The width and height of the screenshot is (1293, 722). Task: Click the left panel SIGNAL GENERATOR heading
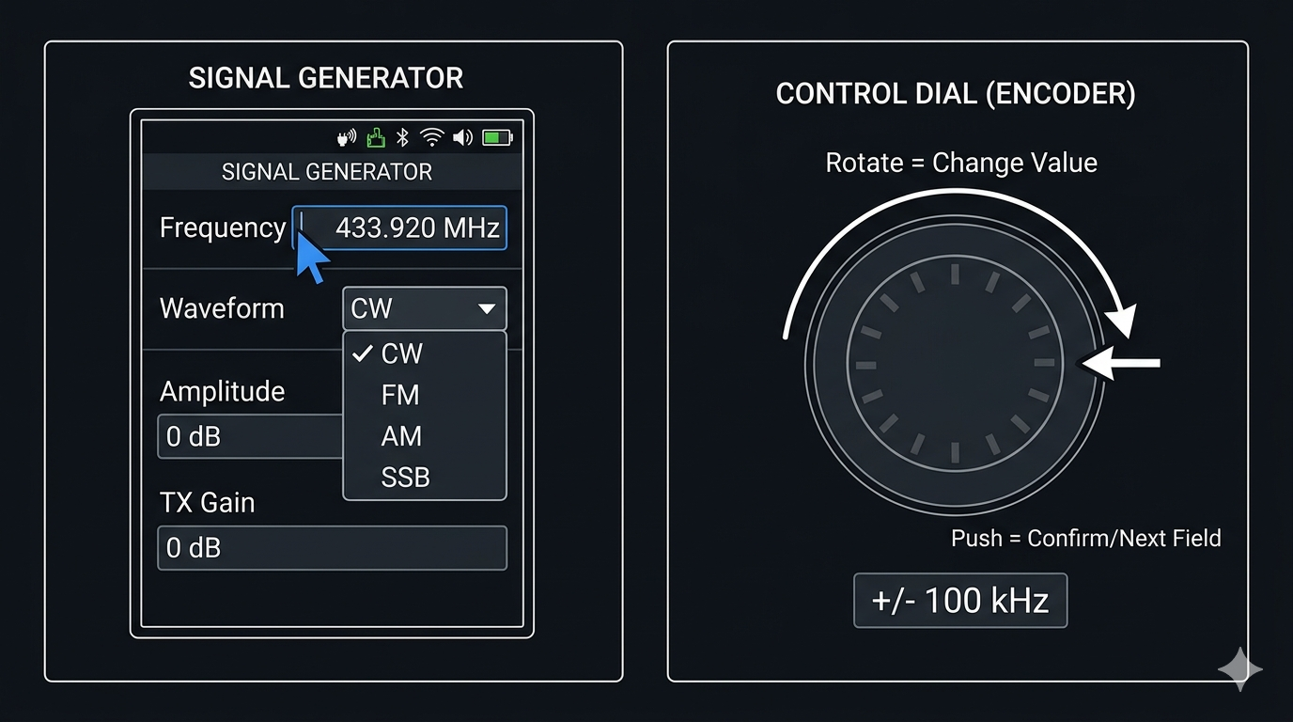[x=326, y=77]
